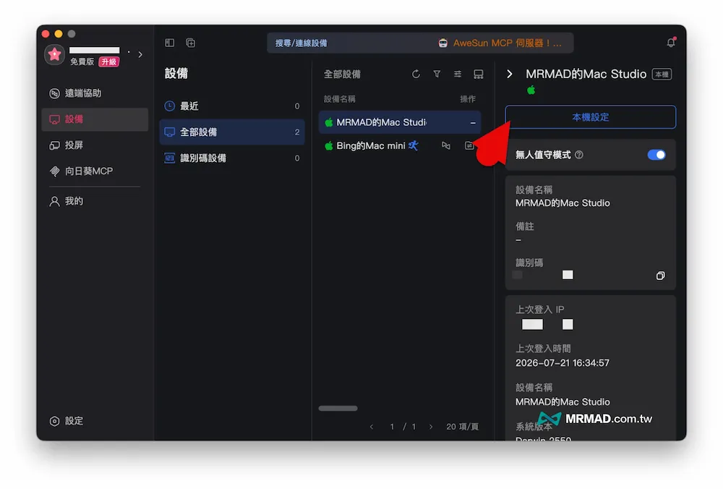Start remote control on Bing的Mac mini
723x489 pixels.
coord(446,146)
